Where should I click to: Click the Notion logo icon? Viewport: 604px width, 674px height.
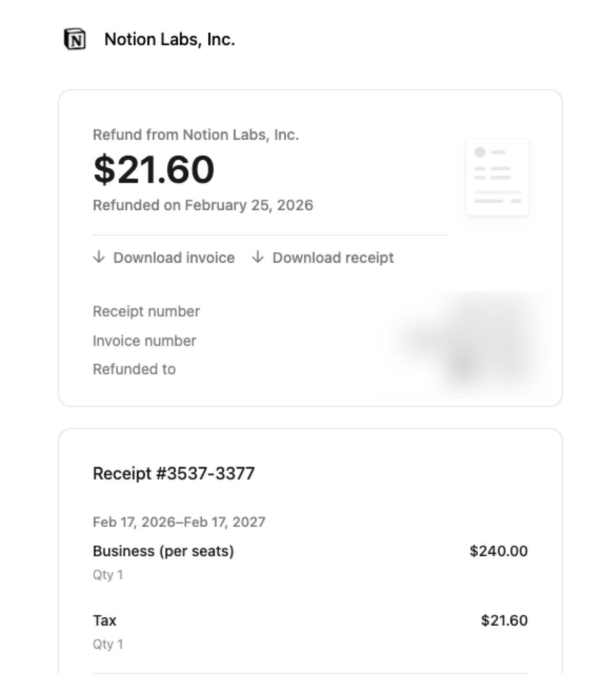tap(75, 39)
